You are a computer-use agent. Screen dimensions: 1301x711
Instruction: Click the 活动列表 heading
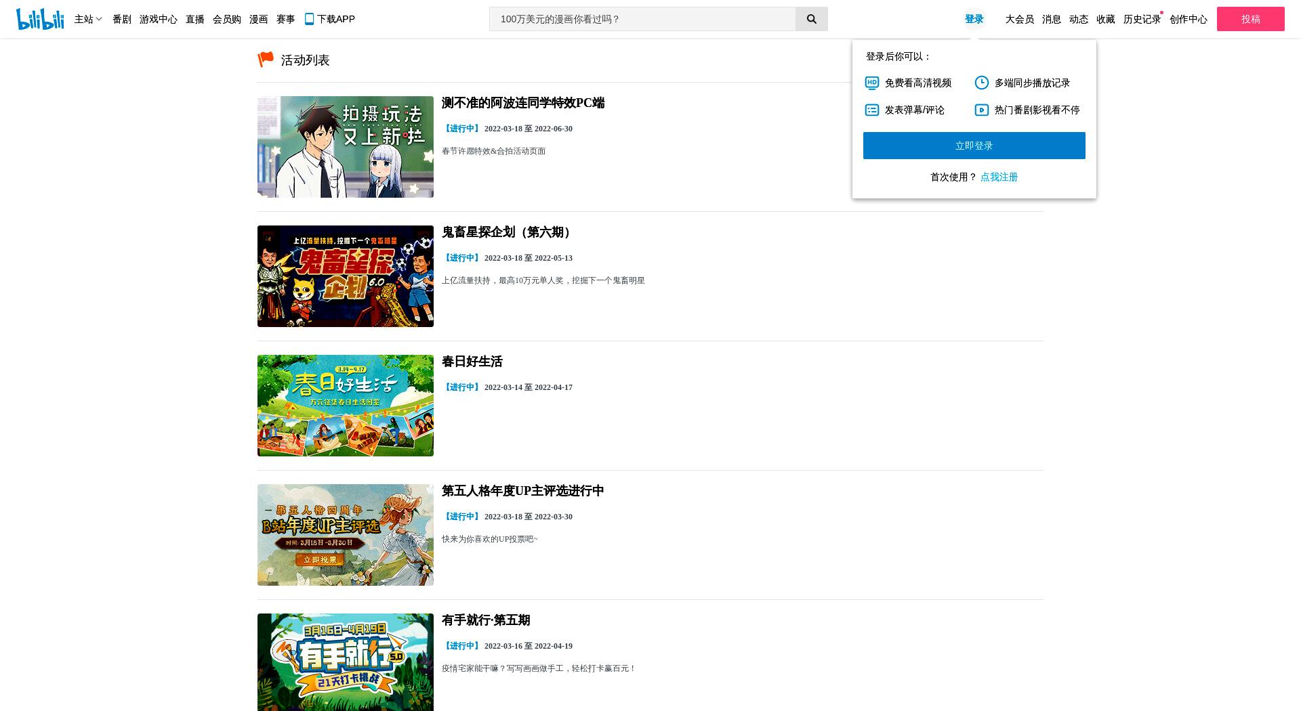point(306,60)
